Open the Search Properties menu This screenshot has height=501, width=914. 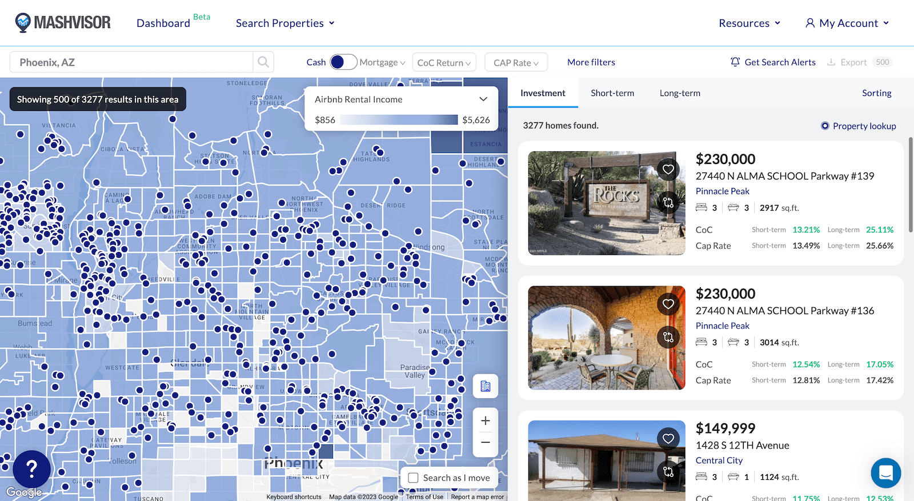[x=285, y=23]
